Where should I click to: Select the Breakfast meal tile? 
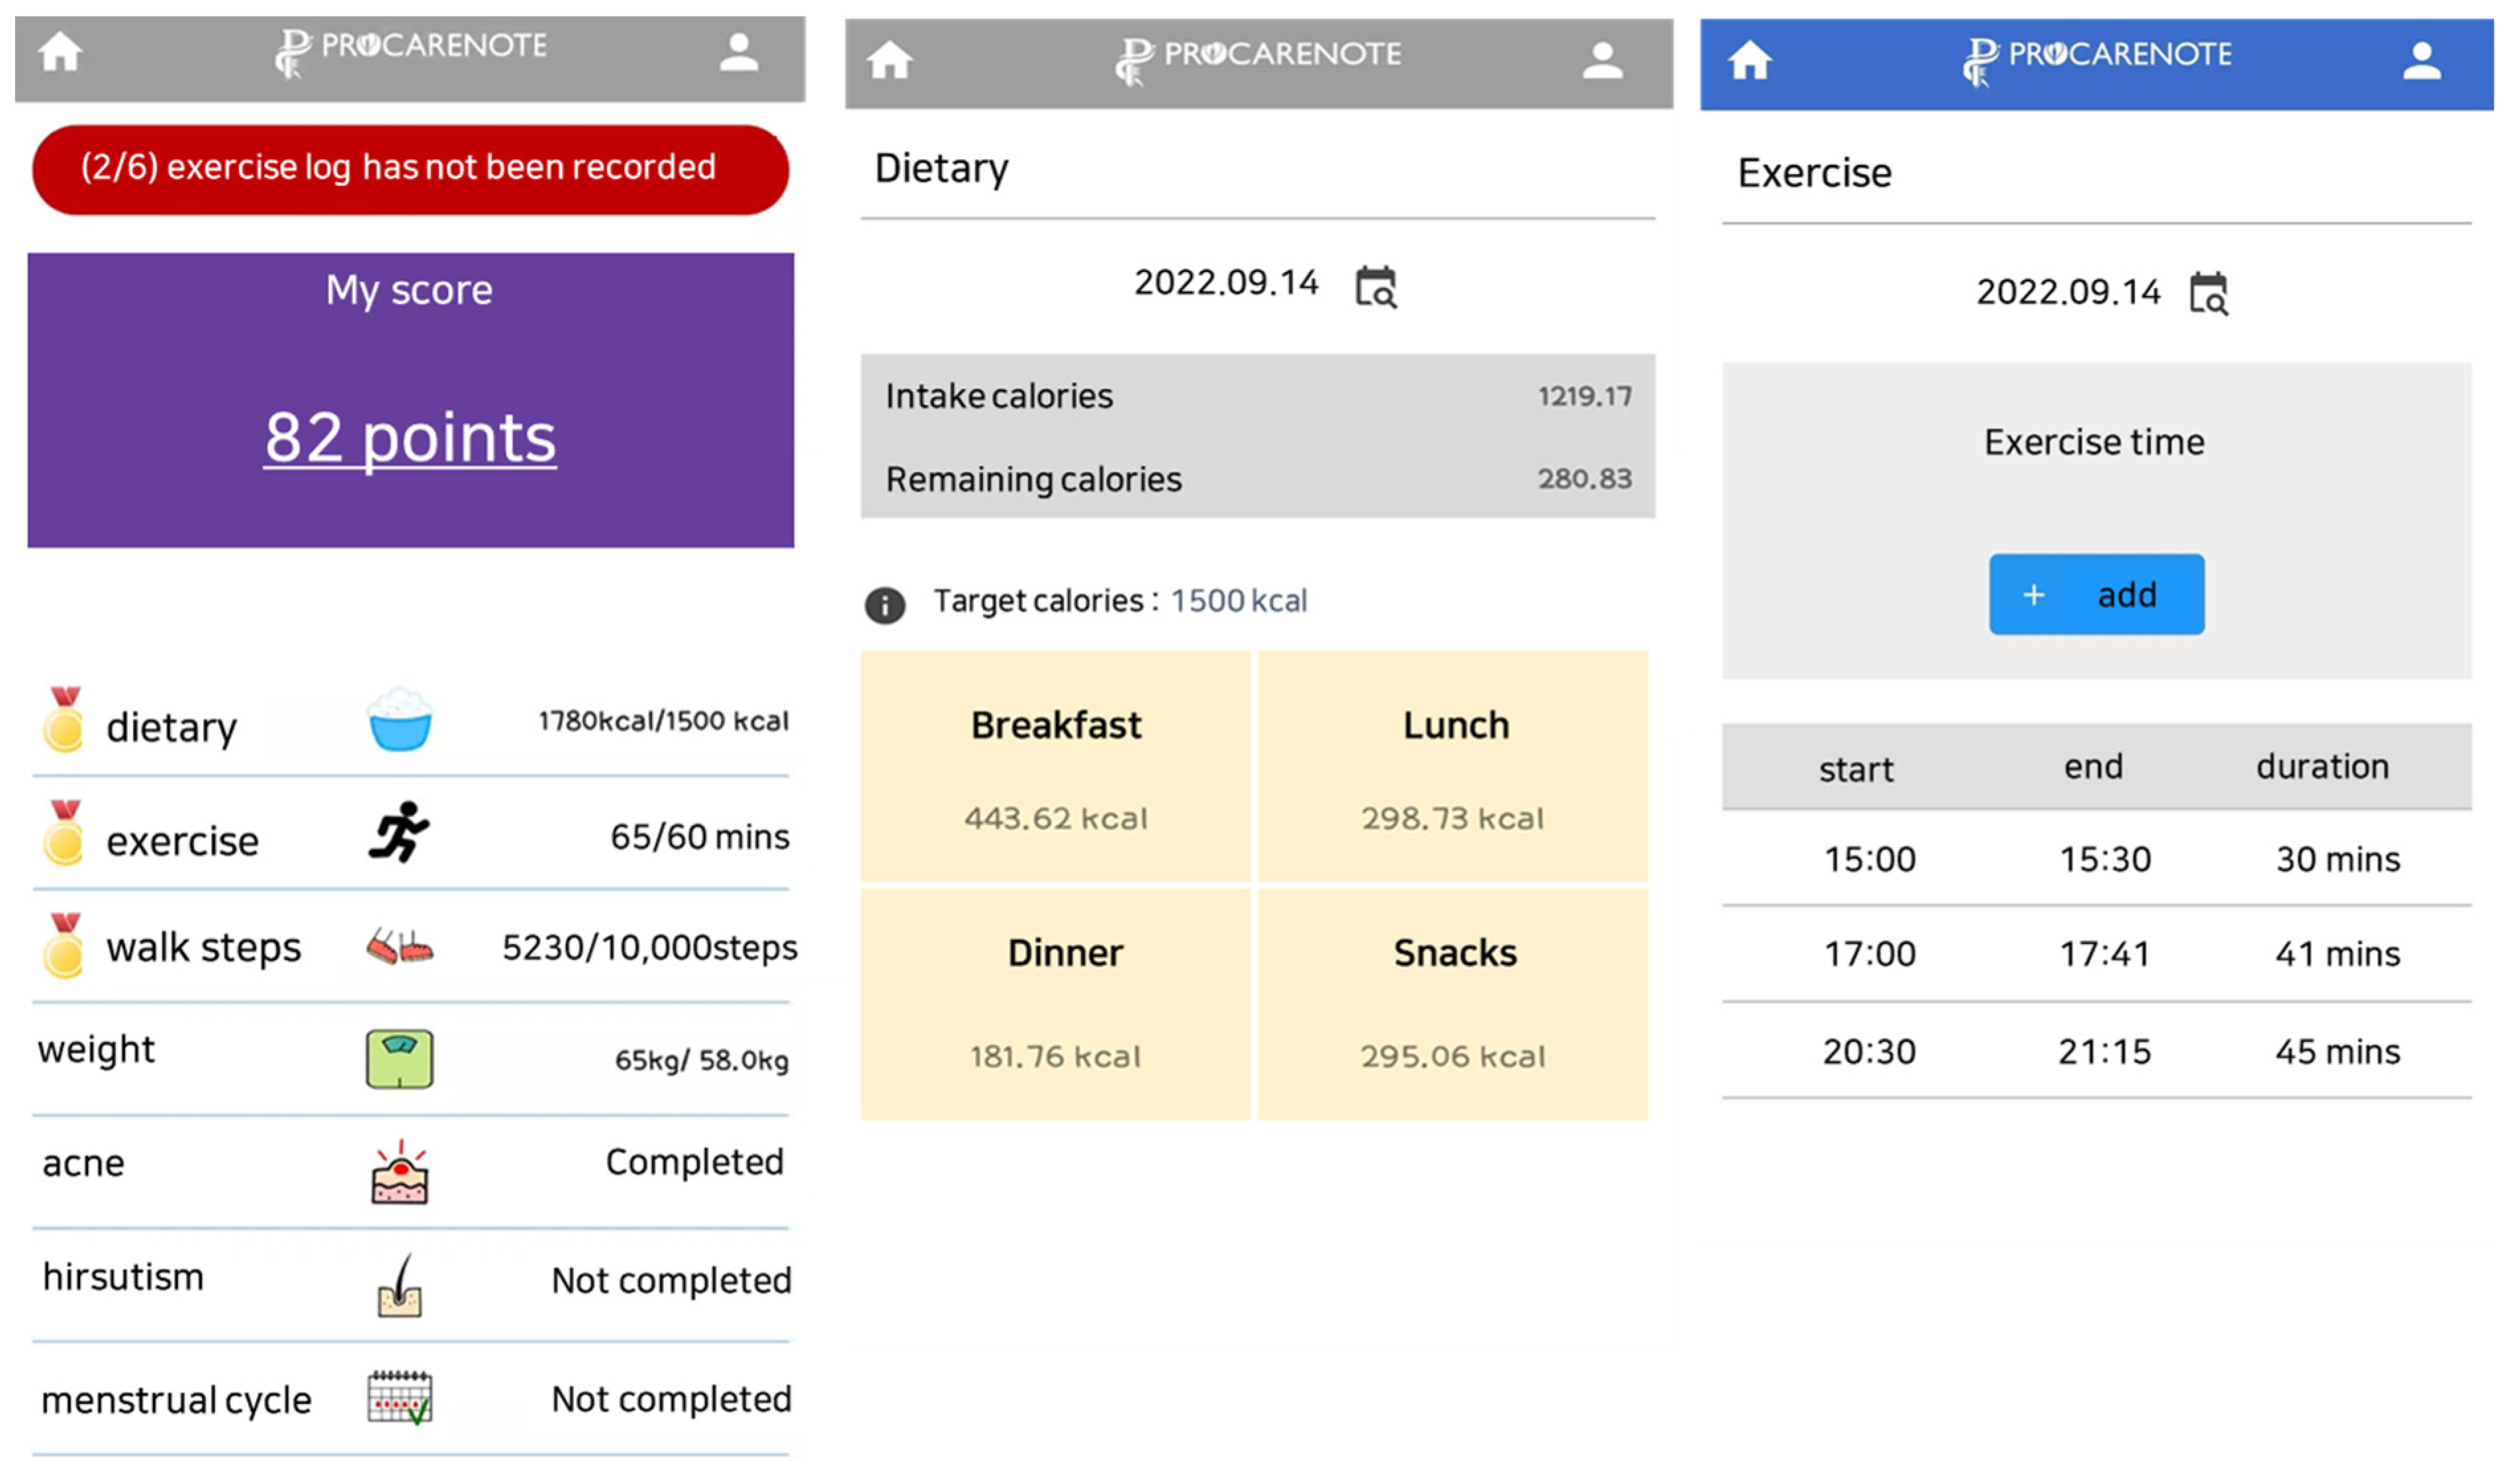coord(1055,767)
